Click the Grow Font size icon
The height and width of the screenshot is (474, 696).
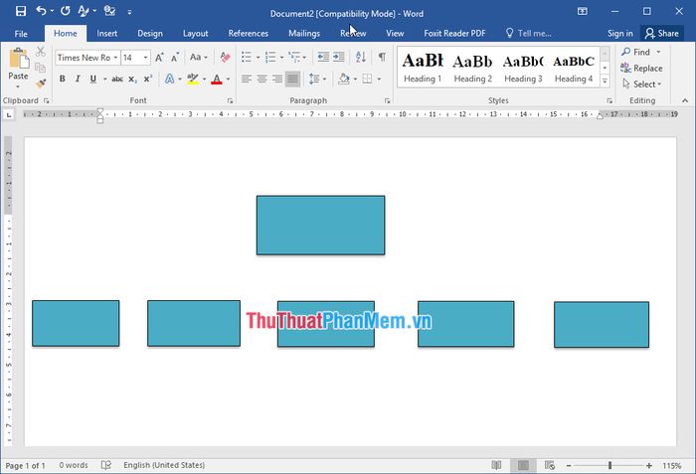pyautogui.click(x=159, y=58)
